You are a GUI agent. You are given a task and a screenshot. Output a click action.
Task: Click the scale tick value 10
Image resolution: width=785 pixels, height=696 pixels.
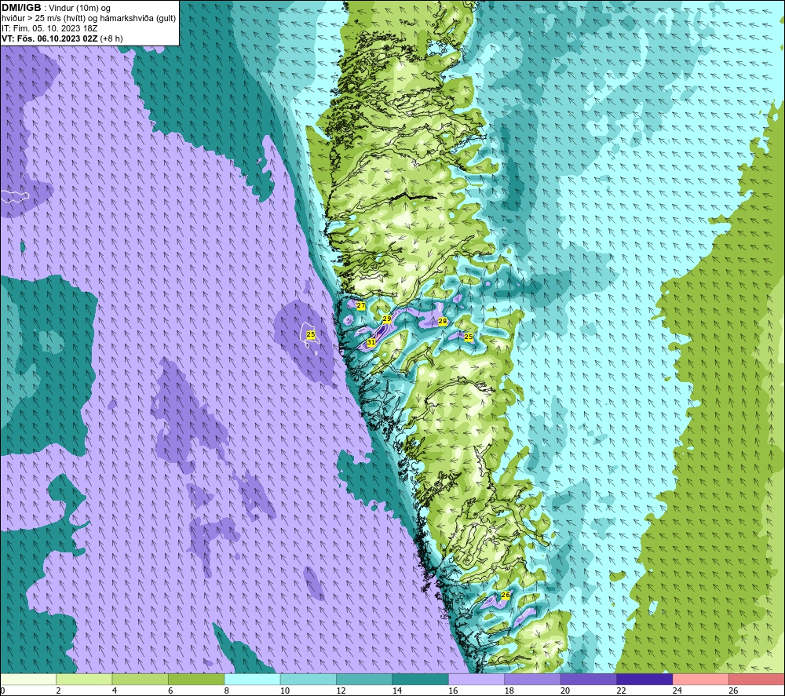coord(284,691)
